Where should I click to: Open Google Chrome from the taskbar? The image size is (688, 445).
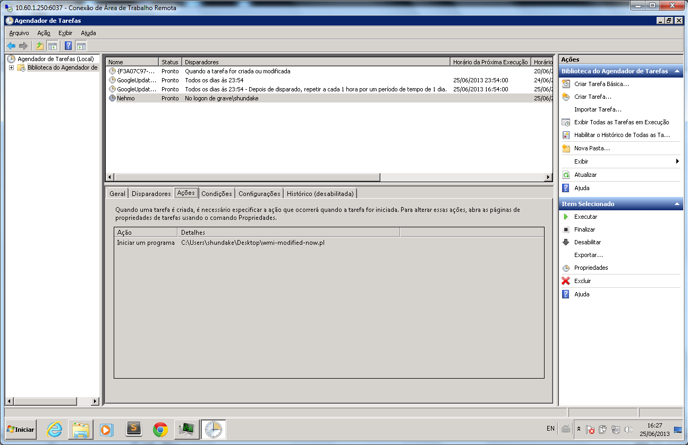pos(160,429)
